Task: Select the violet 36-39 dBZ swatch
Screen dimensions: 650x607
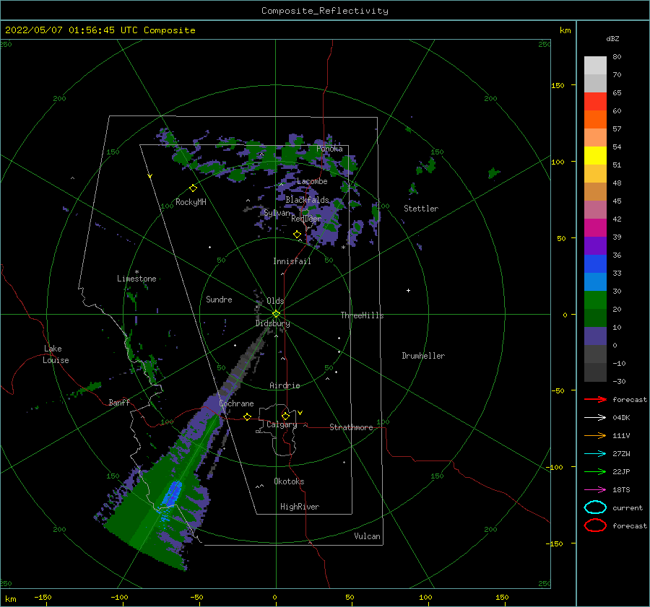Action: 595,245
